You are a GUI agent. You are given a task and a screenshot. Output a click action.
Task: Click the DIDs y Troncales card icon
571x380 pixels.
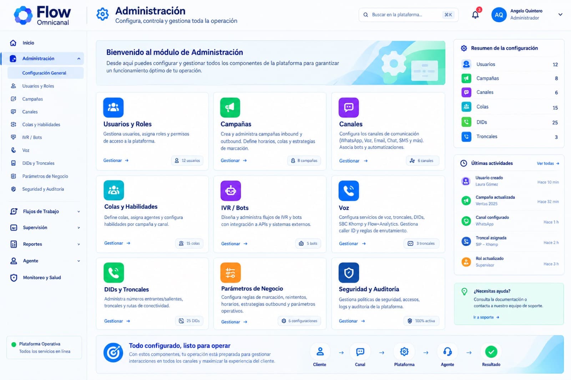[114, 273]
